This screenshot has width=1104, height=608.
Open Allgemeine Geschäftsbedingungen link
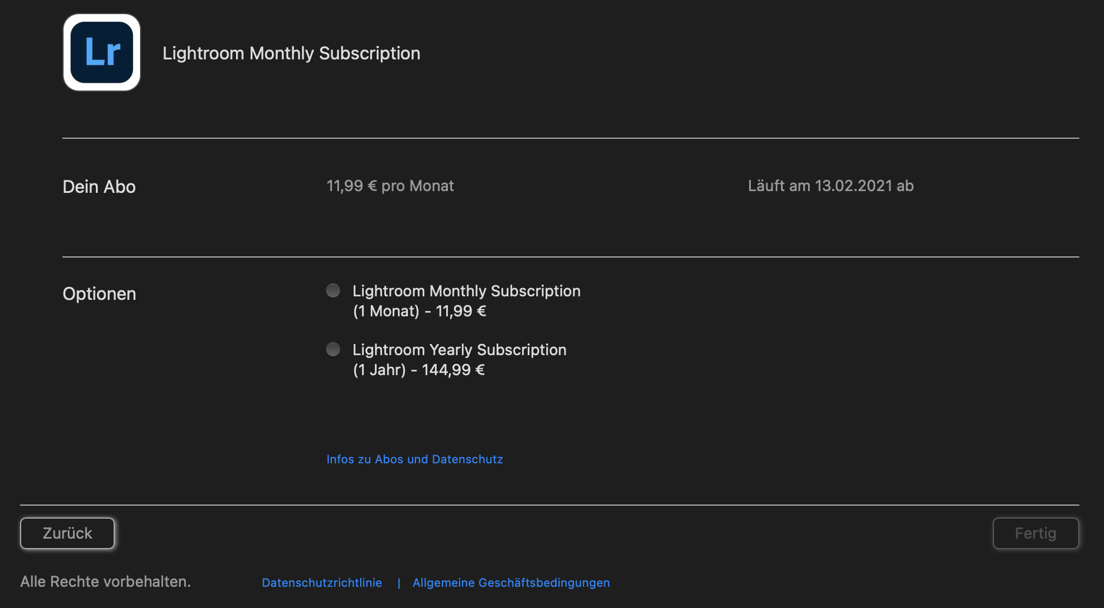point(511,583)
